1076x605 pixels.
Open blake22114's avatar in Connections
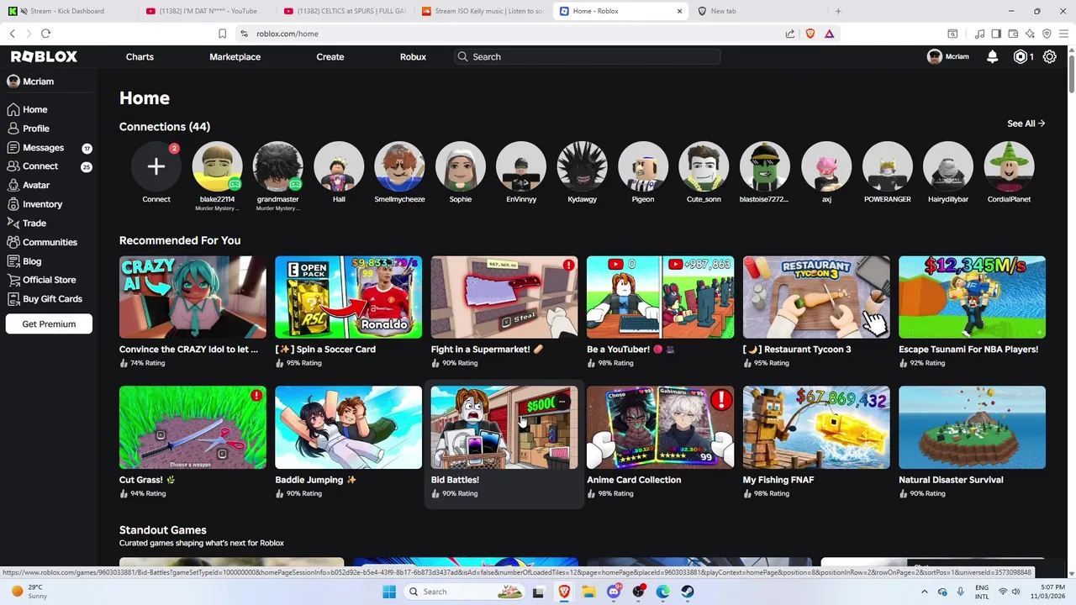(x=217, y=166)
